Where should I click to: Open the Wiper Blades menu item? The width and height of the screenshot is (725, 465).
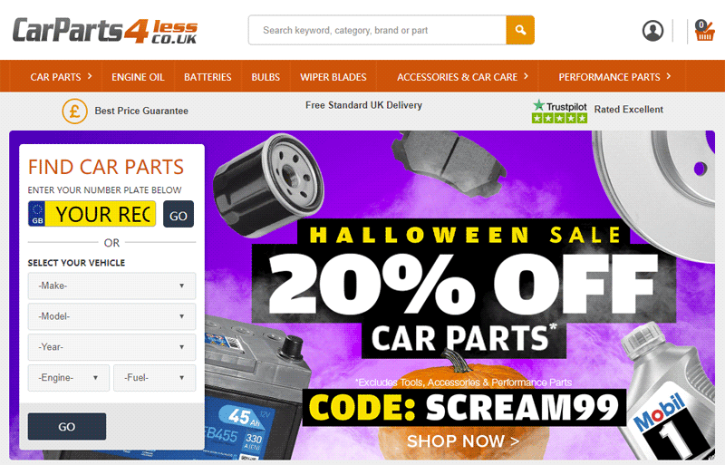(333, 77)
